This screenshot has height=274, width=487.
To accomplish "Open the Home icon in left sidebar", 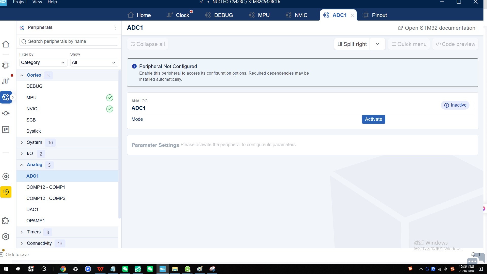I will coord(6,44).
